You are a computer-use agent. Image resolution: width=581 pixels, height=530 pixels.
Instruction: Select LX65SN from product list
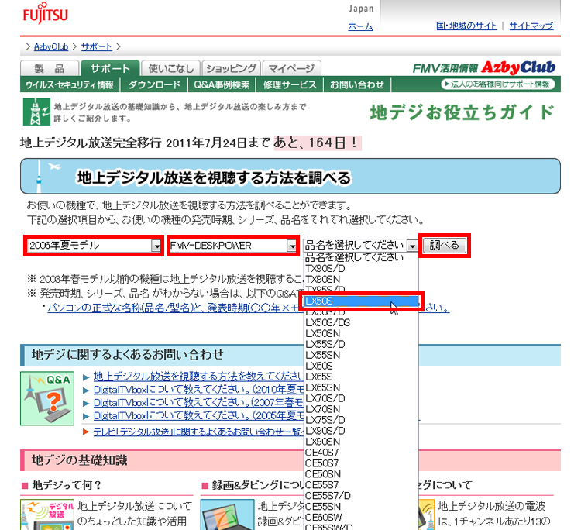pos(361,387)
